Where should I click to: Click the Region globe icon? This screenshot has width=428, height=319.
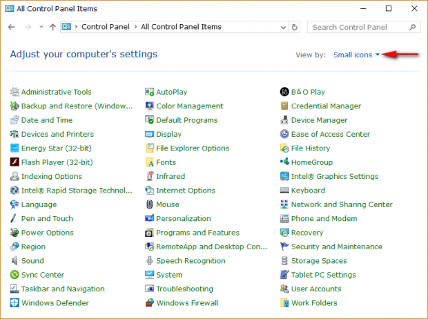pos(14,246)
